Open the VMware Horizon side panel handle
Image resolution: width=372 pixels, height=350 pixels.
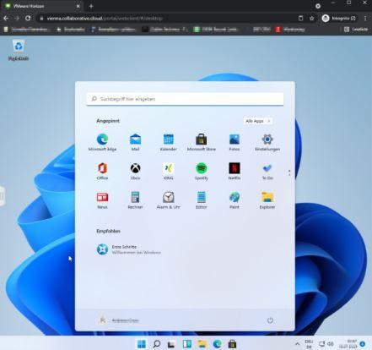[2, 196]
